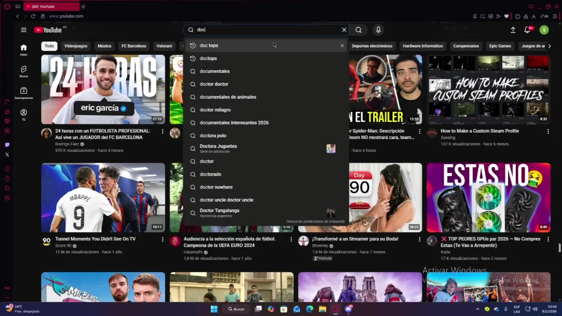Open X in the Opera sidebar
This screenshot has height=316, width=562.
(7, 154)
